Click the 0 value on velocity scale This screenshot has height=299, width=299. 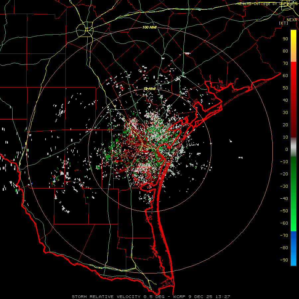tap(287, 149)
